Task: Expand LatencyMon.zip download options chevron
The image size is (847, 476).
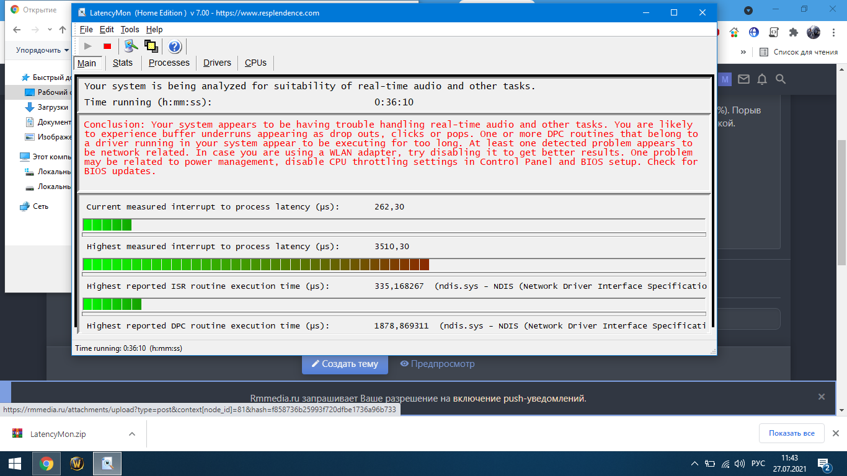Action: 131,434
